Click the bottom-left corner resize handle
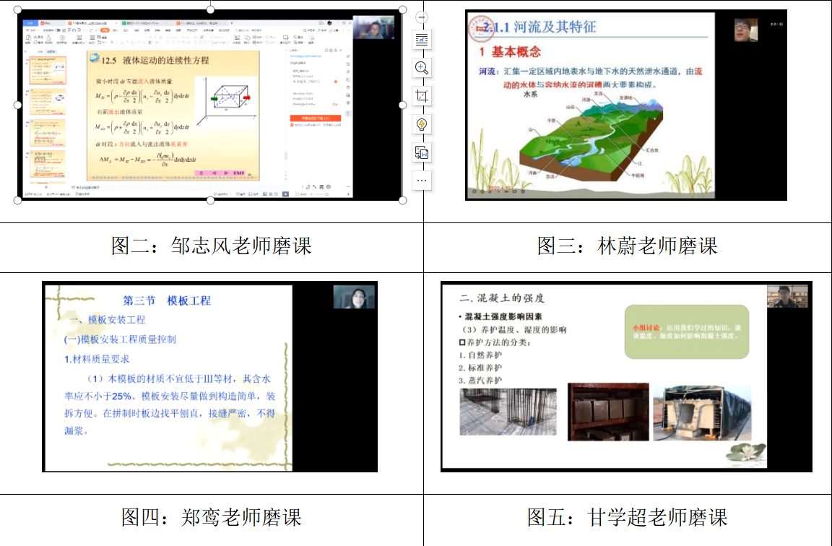 pos(18,200)
